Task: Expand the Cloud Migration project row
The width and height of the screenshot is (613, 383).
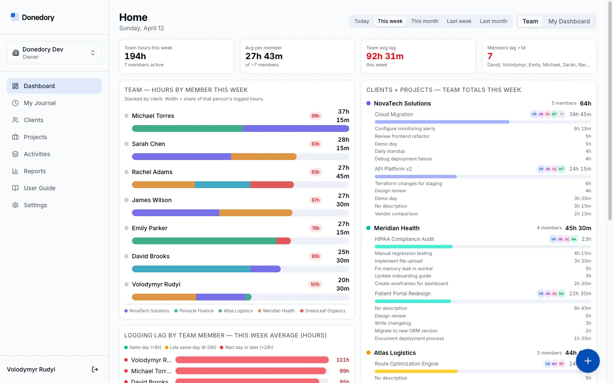Action: click(x=394, y=114)
